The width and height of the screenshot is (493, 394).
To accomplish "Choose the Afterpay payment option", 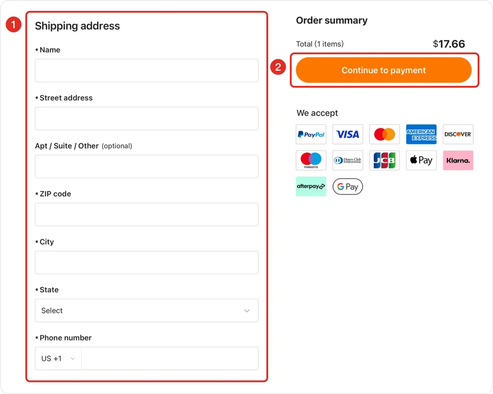I will 311,187.
